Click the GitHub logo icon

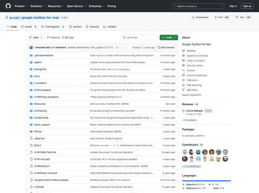pyautogui.click(x=8, y=6)
